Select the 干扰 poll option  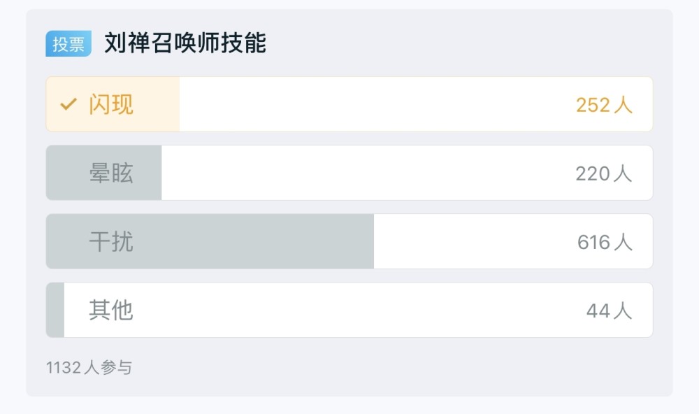349,241
